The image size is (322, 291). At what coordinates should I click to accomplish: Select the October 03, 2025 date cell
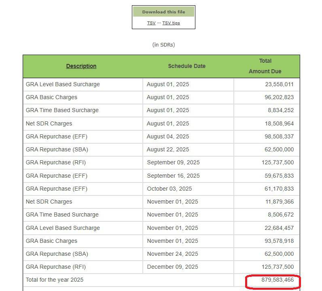pos(169,189)
